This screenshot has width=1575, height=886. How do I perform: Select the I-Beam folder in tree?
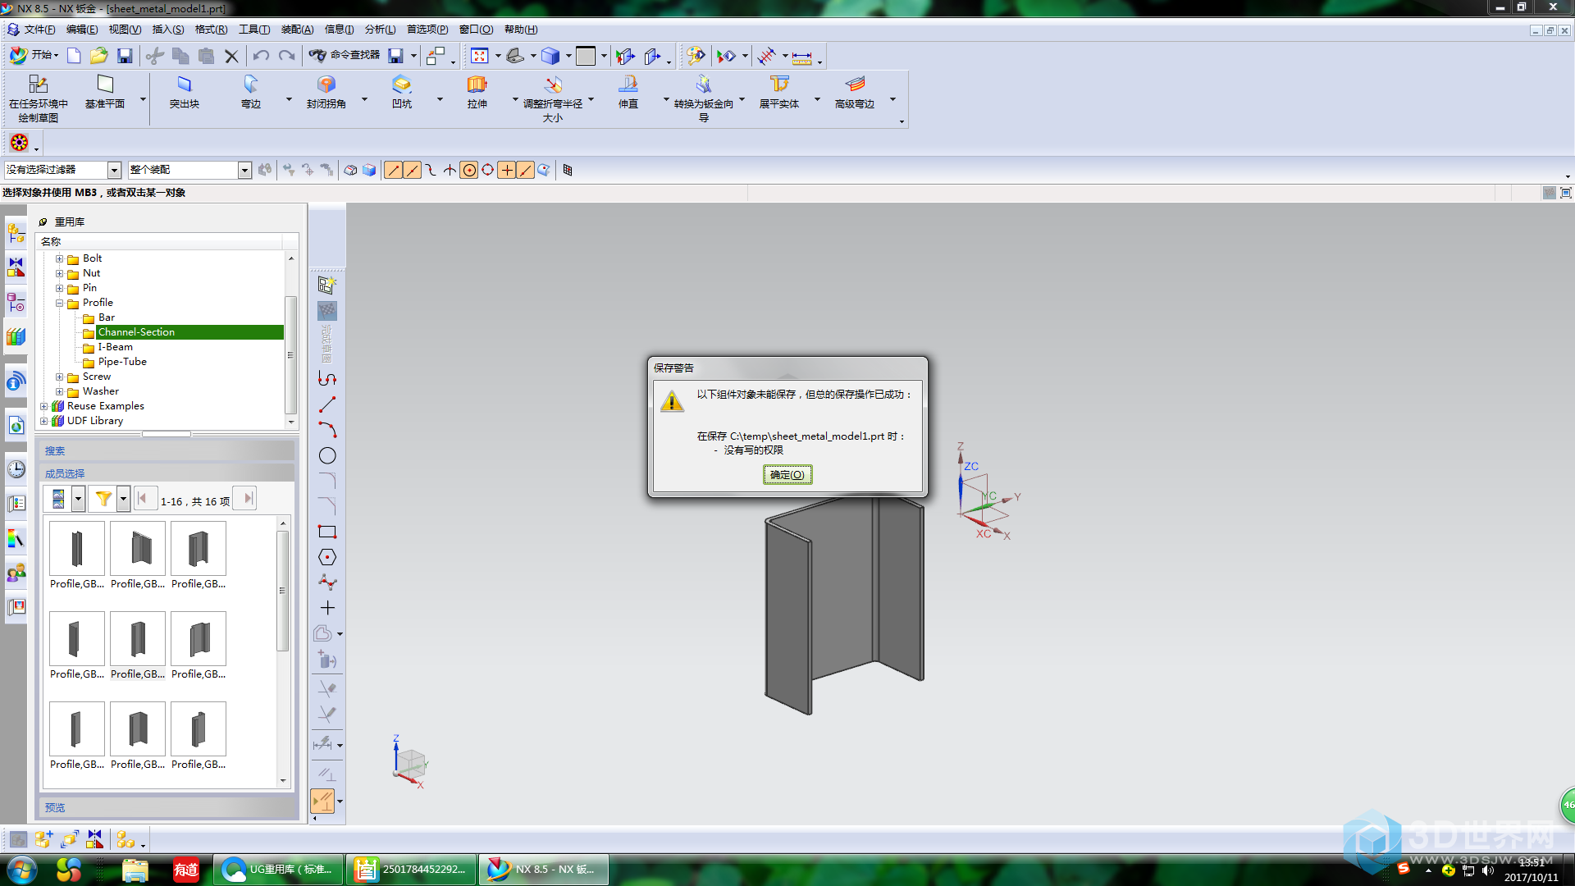tap(115, 347)
